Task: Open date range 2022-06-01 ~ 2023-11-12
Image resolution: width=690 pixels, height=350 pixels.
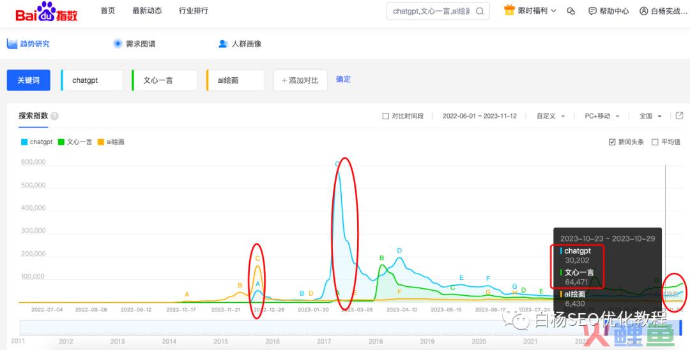Action: pyautogui.click(x=480, y=116)
